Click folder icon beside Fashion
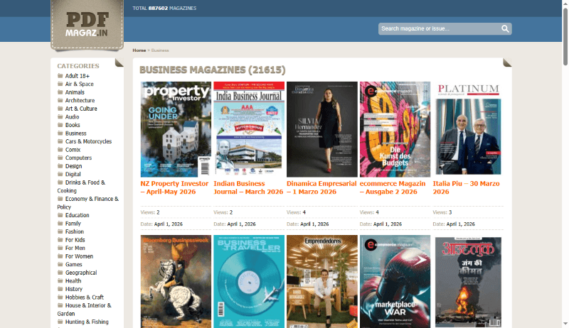Screen dimensions: 569x328 (x=60, y=231)
